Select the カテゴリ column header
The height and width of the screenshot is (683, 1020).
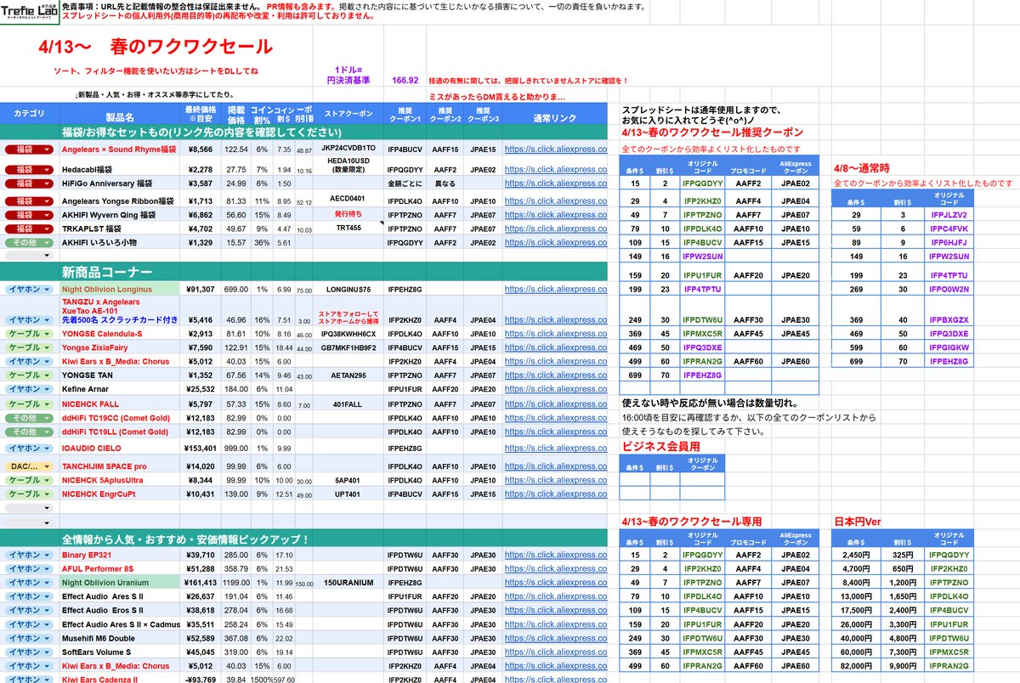click(x=29, y=113)
